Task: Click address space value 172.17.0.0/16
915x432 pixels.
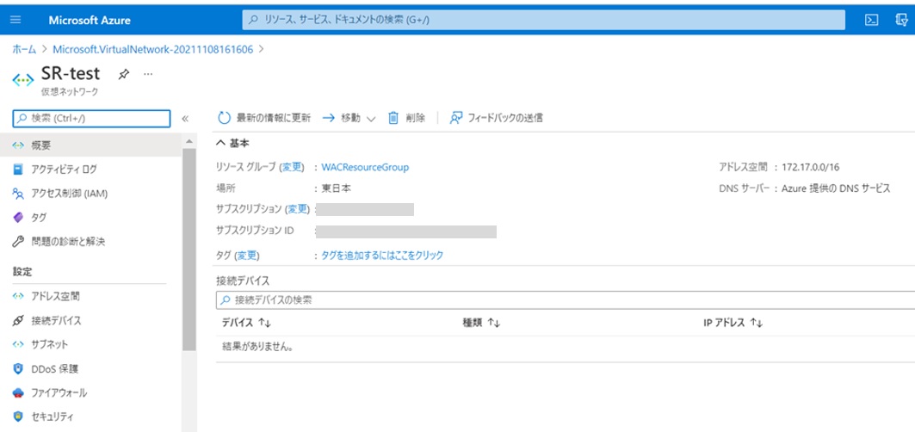Action: [x=810, y=168]
